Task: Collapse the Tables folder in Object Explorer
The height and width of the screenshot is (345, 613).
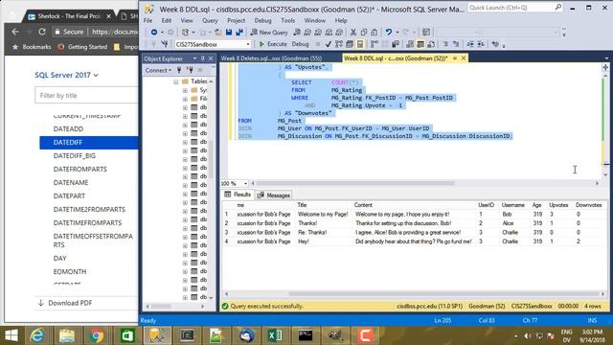Action: click(x=176, y=81)
